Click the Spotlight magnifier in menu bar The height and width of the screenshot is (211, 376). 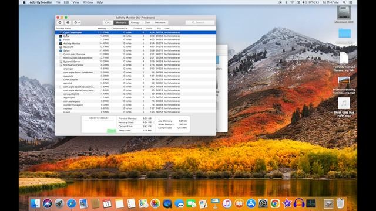click(344, 2)
